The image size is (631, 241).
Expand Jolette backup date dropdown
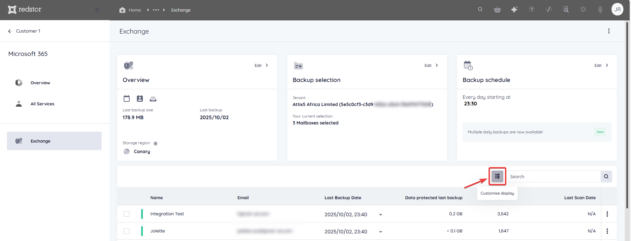381,232
